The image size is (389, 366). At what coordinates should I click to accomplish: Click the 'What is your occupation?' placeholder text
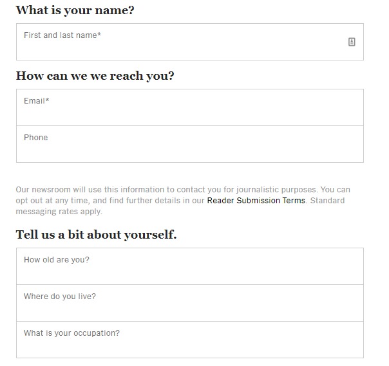(71, 333)
